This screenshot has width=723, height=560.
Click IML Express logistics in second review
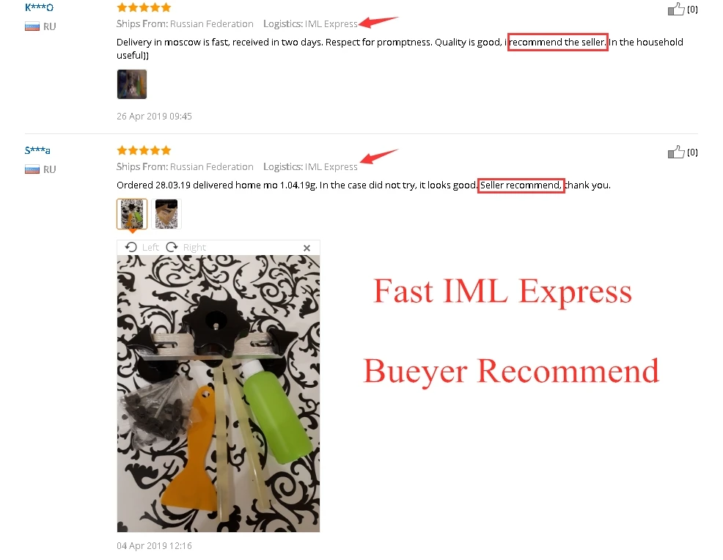coord(331,166)
